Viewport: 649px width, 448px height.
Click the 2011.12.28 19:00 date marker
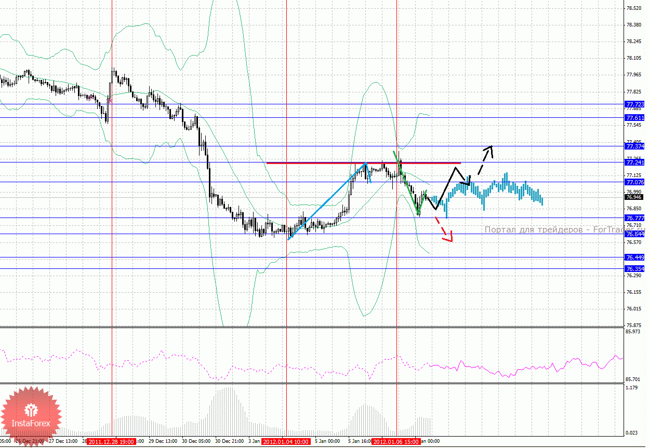click(111, 442)
